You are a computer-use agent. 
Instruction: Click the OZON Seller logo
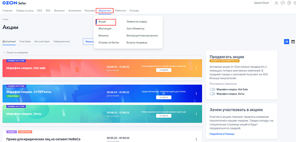[x=14, y=3]
